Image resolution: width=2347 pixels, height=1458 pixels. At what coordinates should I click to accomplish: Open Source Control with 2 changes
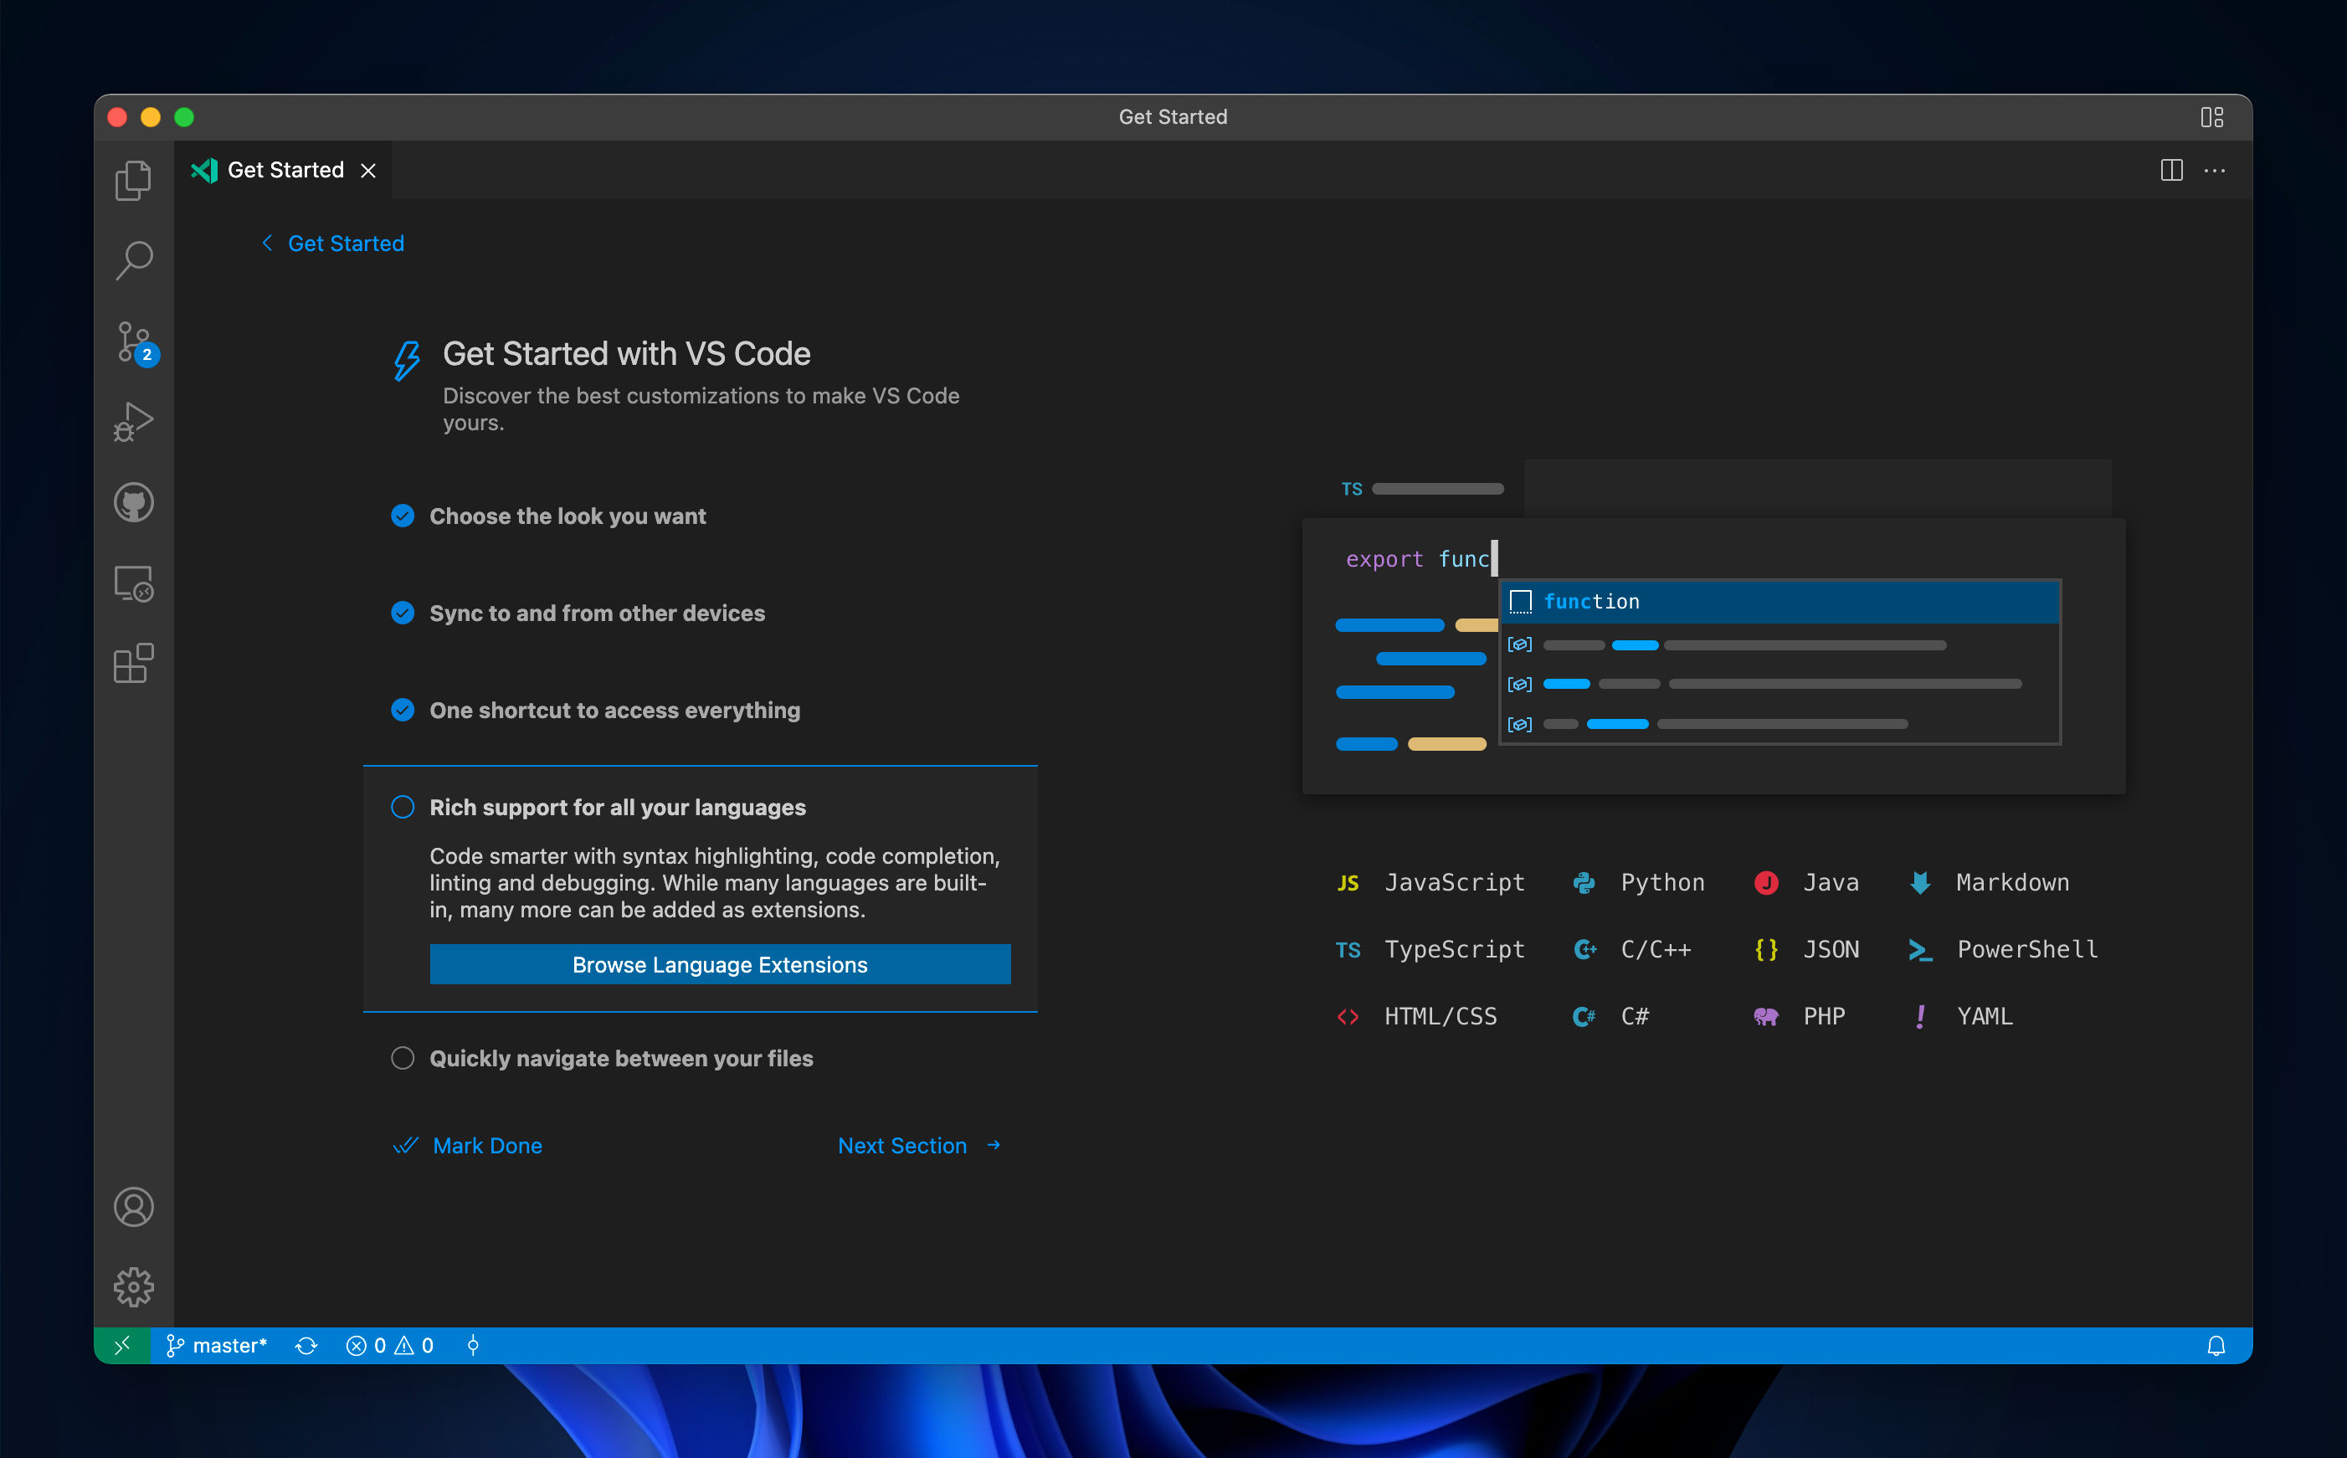pyautogui.click(x=135, y=341)
